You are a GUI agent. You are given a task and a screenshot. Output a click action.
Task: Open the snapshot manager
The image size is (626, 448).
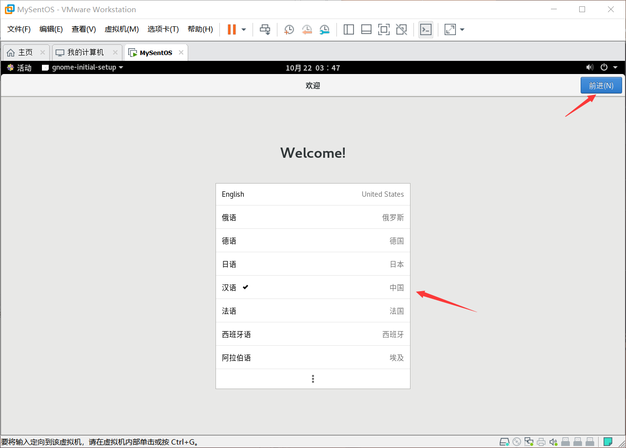coord(324,30)
